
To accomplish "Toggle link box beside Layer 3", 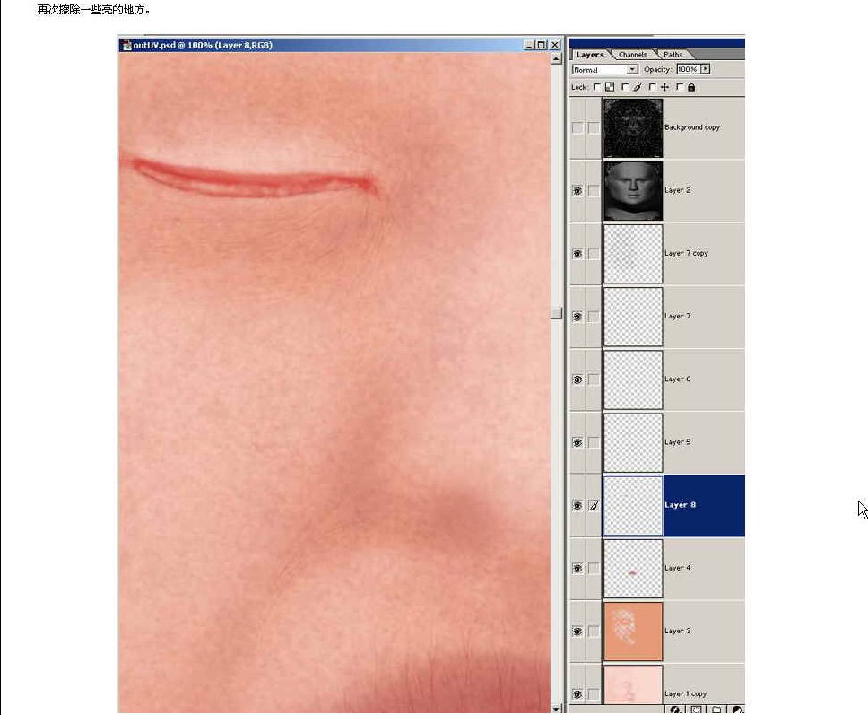I will [594, 632].
